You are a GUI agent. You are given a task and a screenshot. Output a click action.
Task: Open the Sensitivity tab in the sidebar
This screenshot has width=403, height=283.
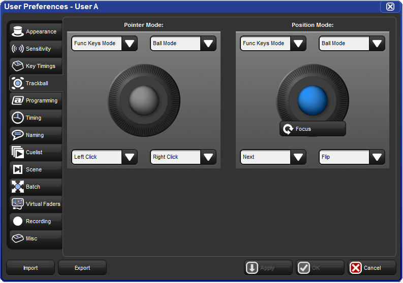click(x=36, y=49)
